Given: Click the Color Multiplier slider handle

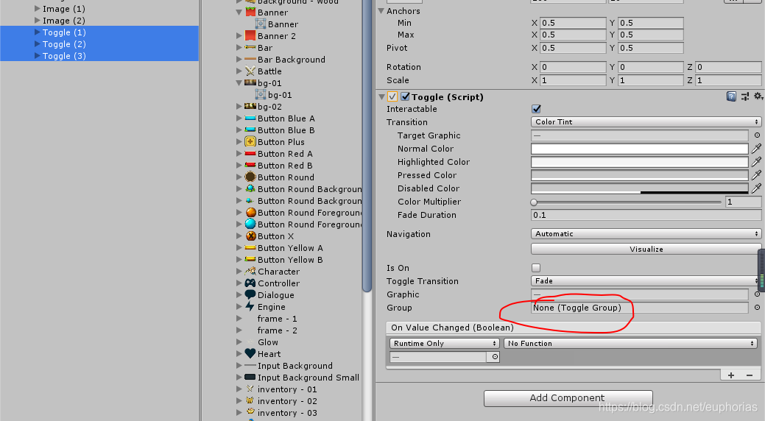Looking at the screenshot, I should coord(534,202).
